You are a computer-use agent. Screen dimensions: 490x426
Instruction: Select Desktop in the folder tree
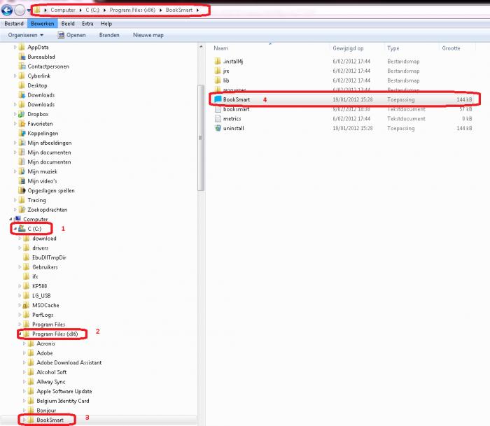click(x=37, y=85)
